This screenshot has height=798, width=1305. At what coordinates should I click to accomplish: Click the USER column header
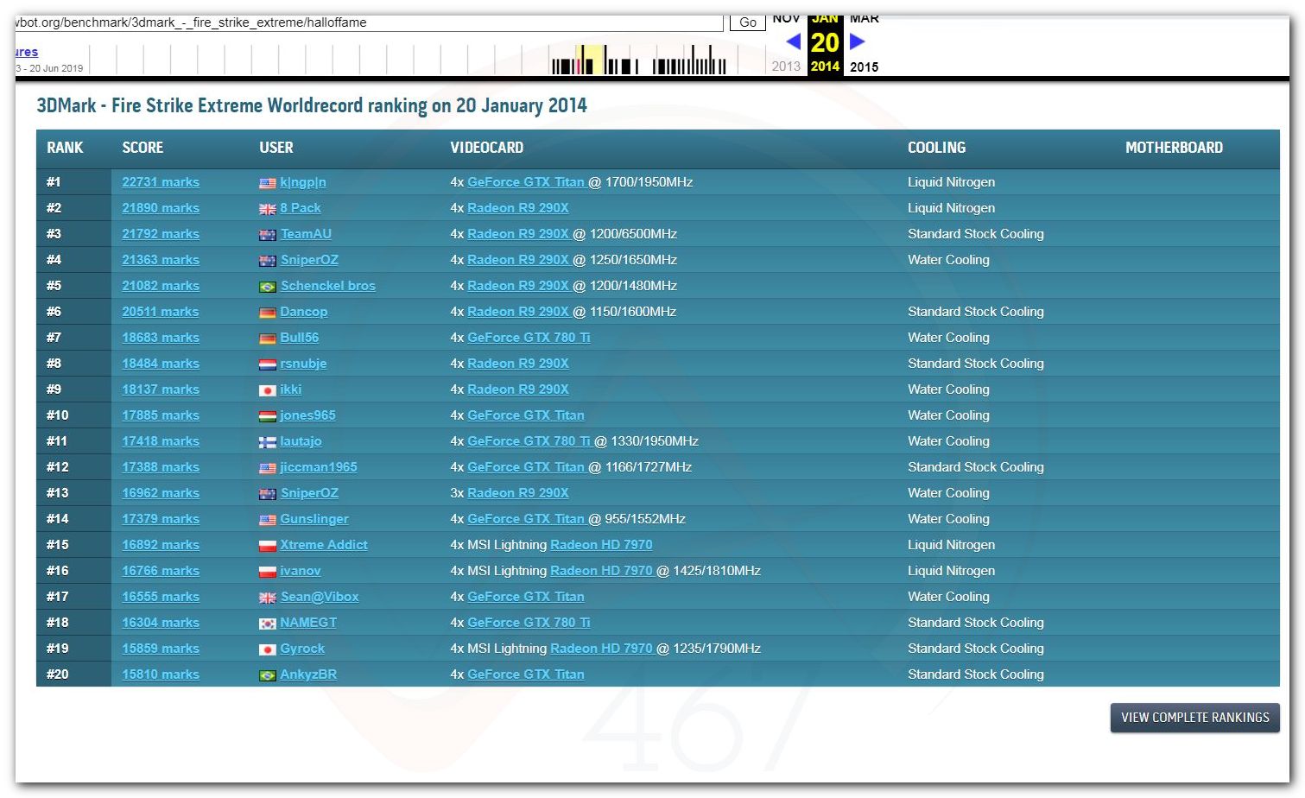point(276,148)
